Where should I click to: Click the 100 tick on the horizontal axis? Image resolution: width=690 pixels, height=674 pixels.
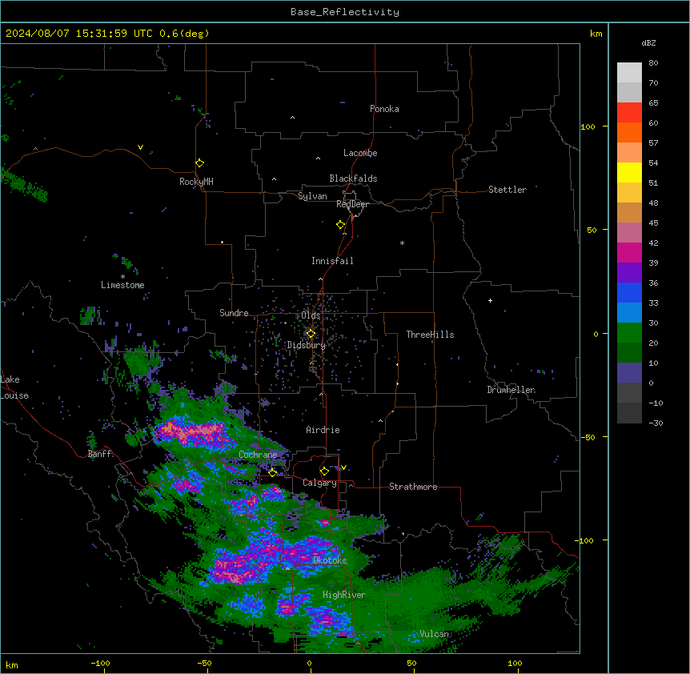(515, 663)
